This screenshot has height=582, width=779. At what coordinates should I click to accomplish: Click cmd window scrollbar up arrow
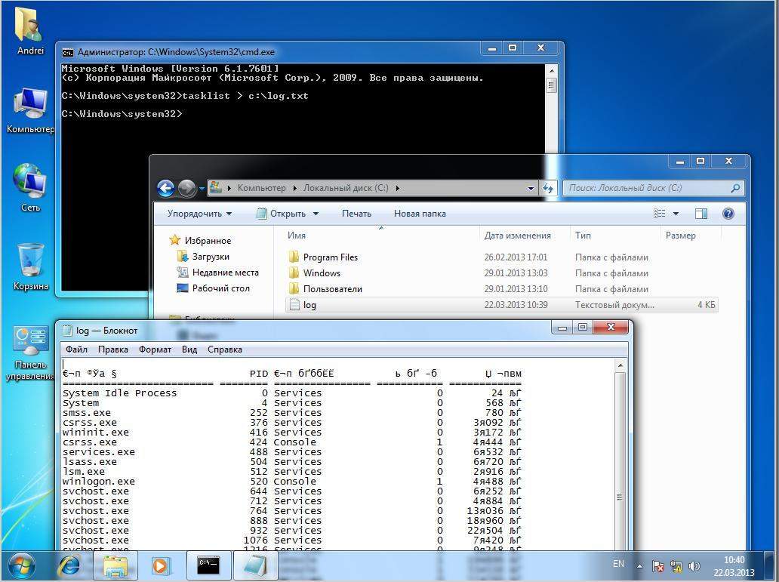click(x=551, y=70)
